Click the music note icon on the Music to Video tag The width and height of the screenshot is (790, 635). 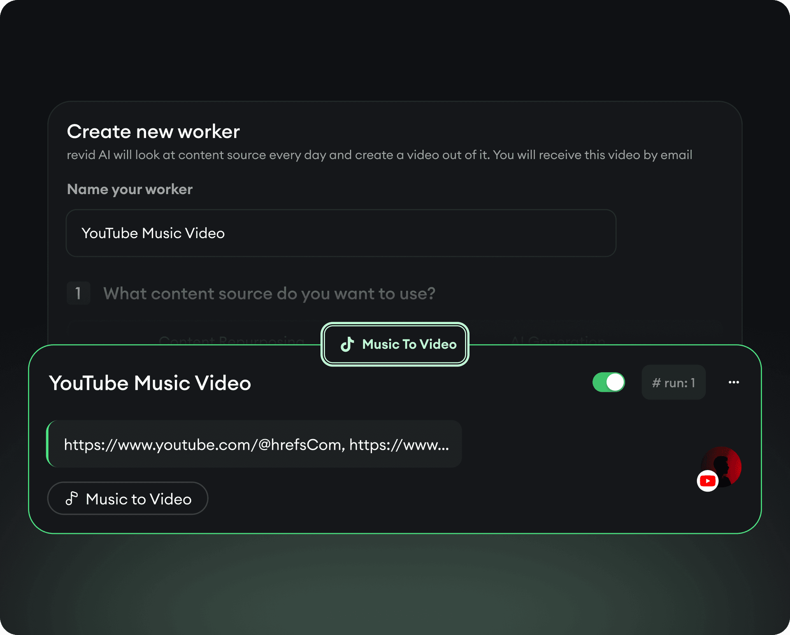(x=72, y=498)
